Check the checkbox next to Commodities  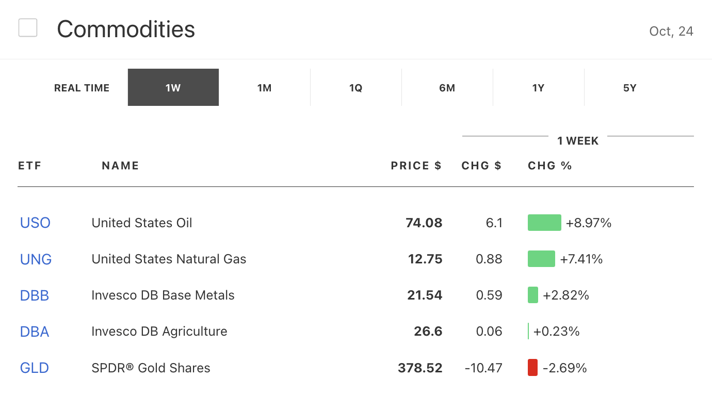pyautogui.click(x=28, y=28)
